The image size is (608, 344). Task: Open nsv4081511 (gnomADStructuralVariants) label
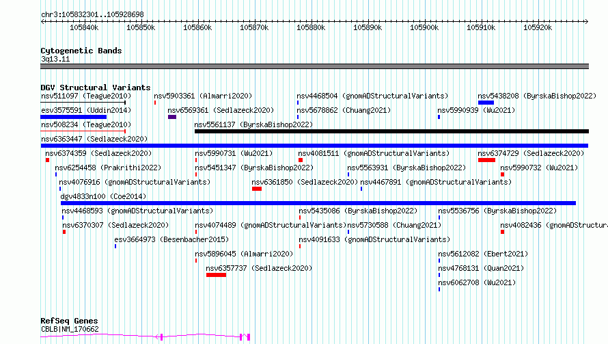coord(374,153)
